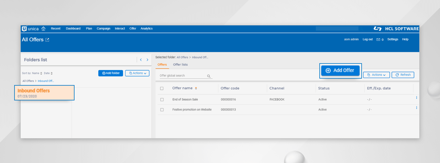Go to the Unica home icon

43,29
